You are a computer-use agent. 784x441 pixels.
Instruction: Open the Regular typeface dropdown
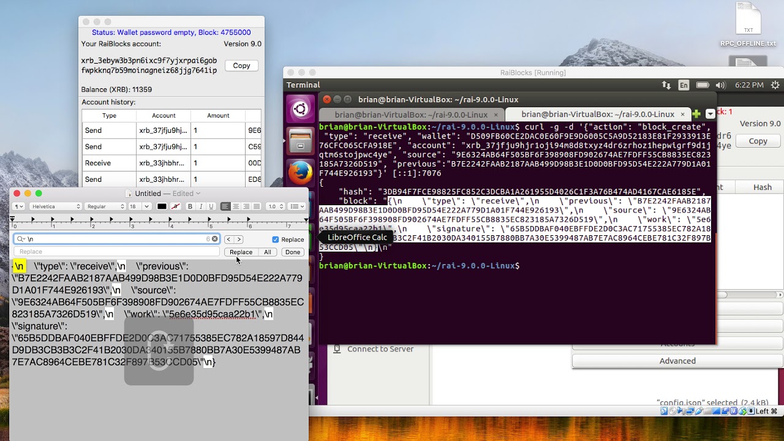click(x=105, y=206)
